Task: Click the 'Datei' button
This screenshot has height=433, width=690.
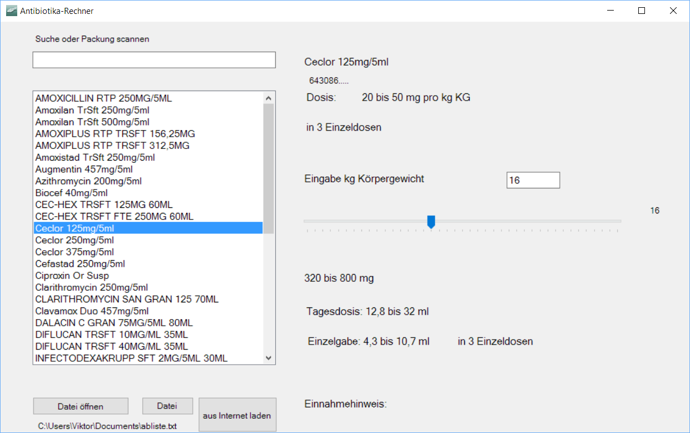Action: click(167, 406)
